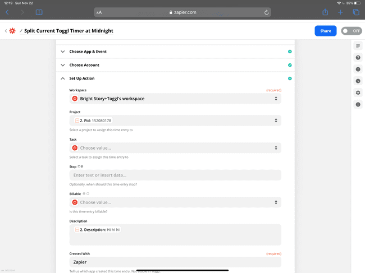Click the Toggl icon in Workspace field
This screenshot has width=365, height=273.
(75, 99)
